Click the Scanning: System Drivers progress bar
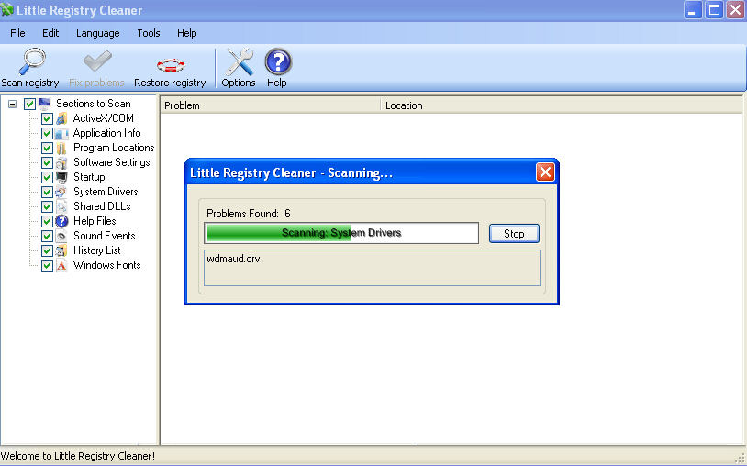The height and width of the screenshot is (466, 747). click(x=341, y=233)
